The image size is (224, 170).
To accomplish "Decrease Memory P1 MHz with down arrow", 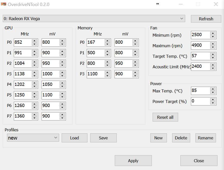I will tap(107, 55).
